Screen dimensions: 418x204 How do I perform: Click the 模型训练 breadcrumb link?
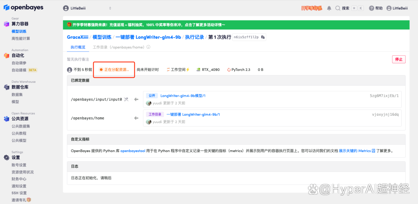tap(102, 37)
